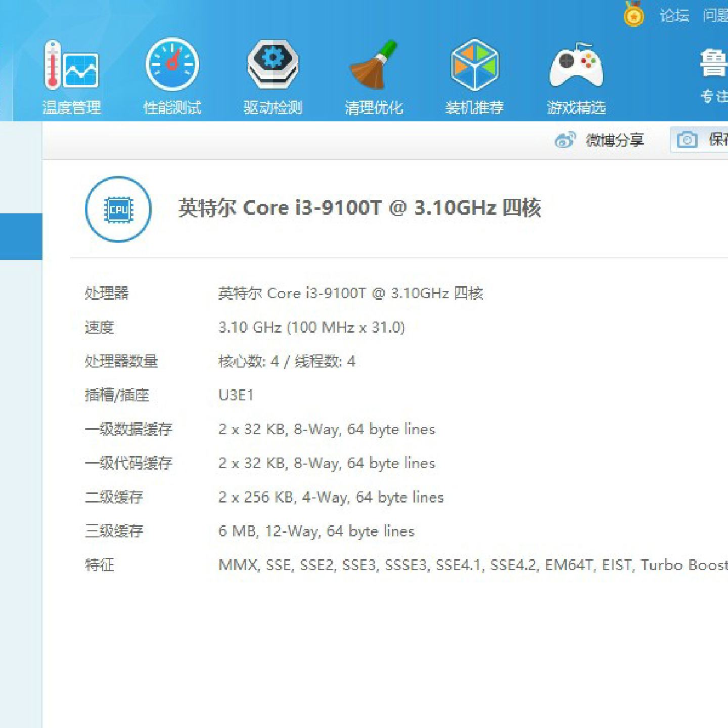This screenshot has width=728, height=728.
Task: Click the 特征 label
Action: click(x=99, y=565)
